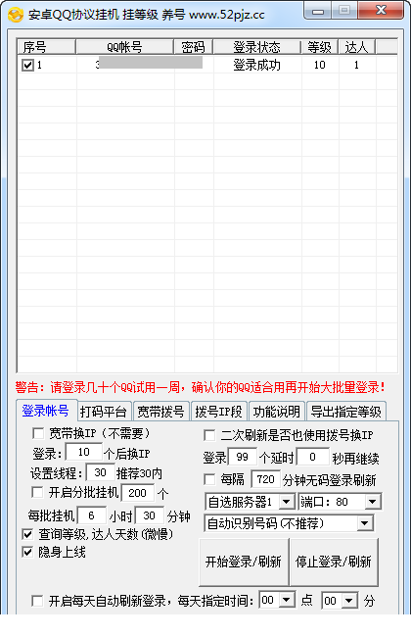Switch to 宽带拨号 tab
The image size is (411, 637).
coord(161,412)
